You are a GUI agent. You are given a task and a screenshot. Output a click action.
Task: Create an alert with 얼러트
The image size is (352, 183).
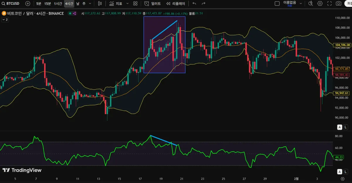pos(153,4)
